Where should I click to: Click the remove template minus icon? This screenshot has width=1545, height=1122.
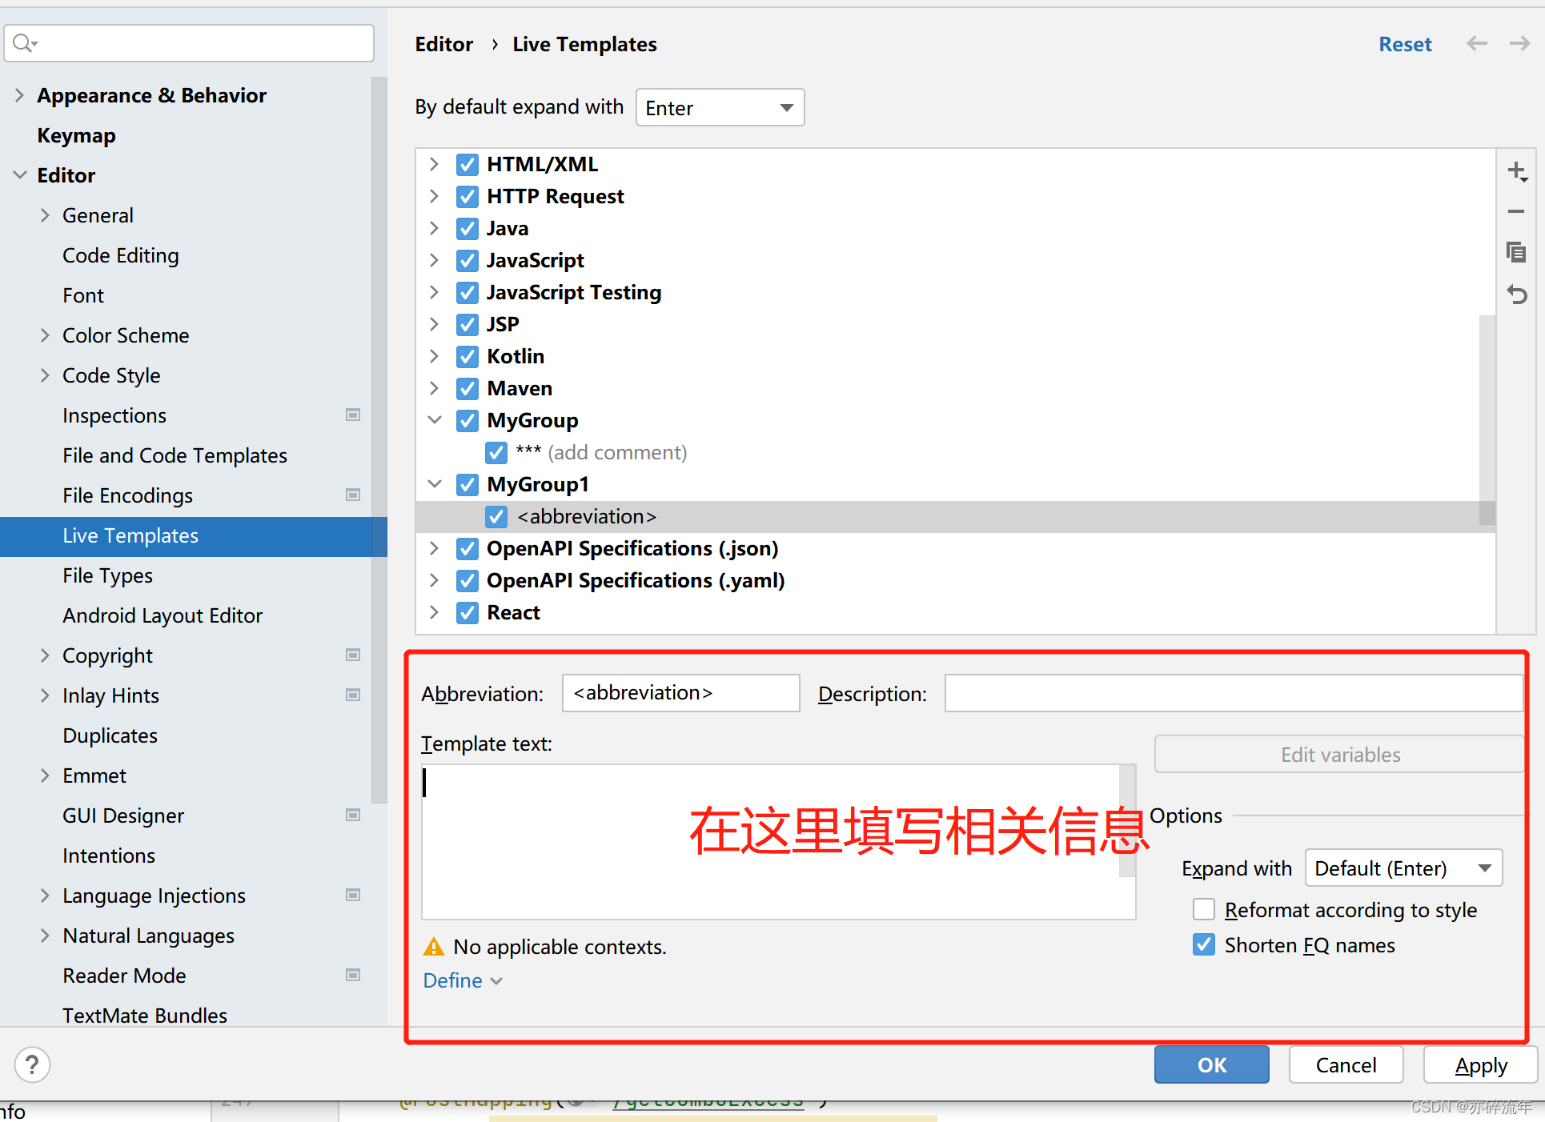[1516, 212]
